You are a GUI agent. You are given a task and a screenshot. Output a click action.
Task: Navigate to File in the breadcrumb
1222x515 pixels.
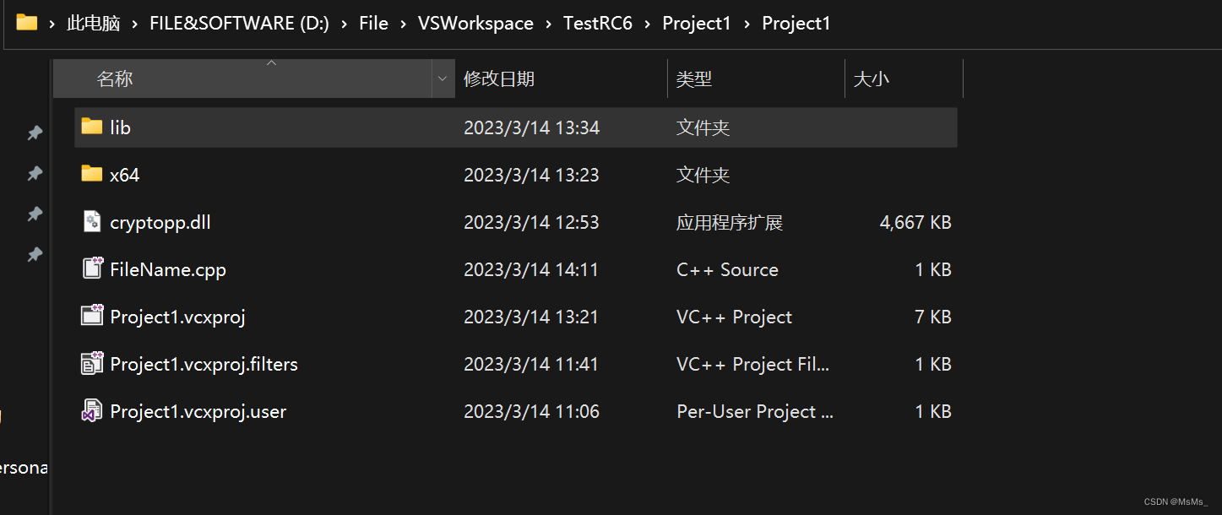[373, 24]
